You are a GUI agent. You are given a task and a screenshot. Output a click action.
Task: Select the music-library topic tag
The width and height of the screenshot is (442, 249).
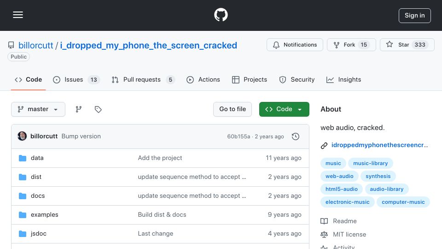point(370,163)
